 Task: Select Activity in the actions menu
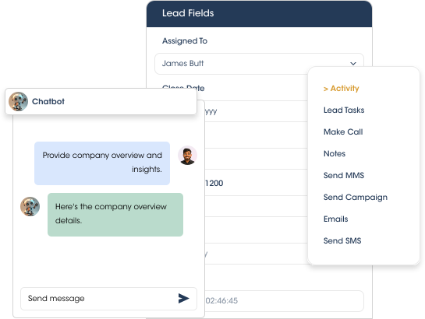click(342, 89)
